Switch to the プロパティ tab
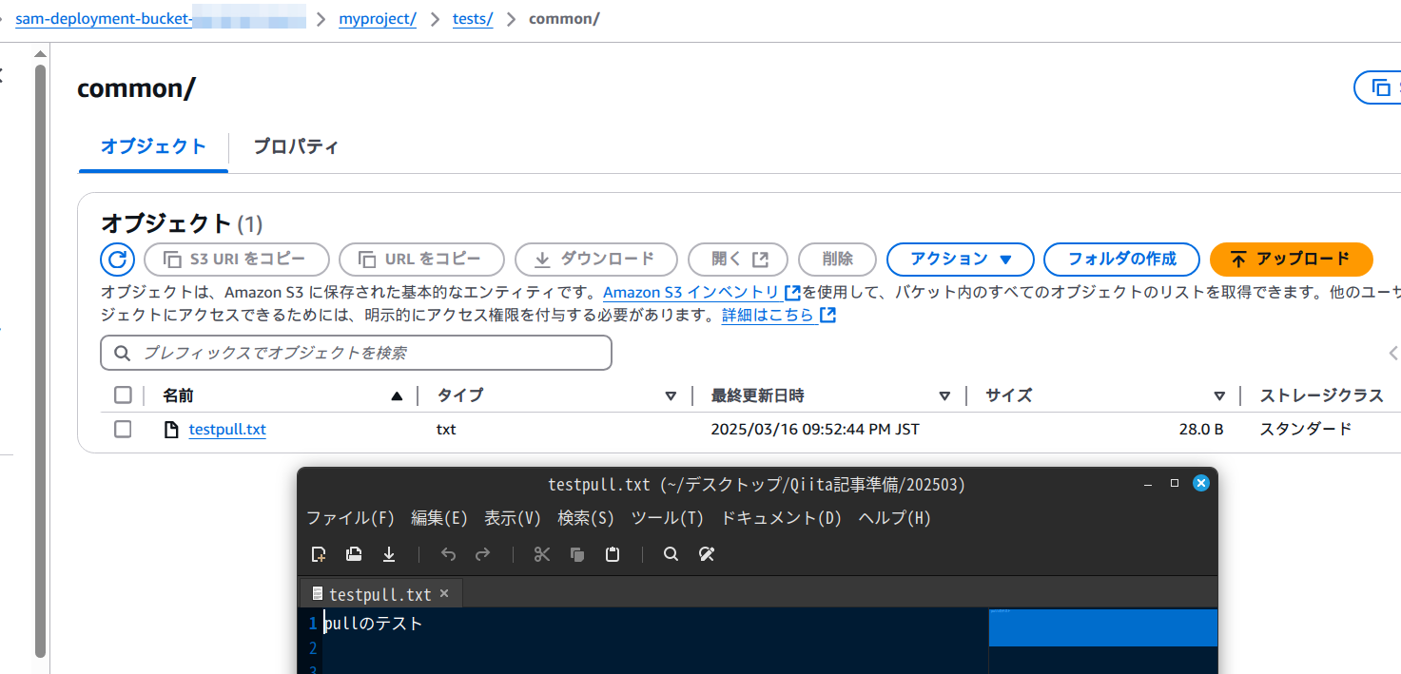The width and height of the screenshot is (1401, 674). coord(295,147)
